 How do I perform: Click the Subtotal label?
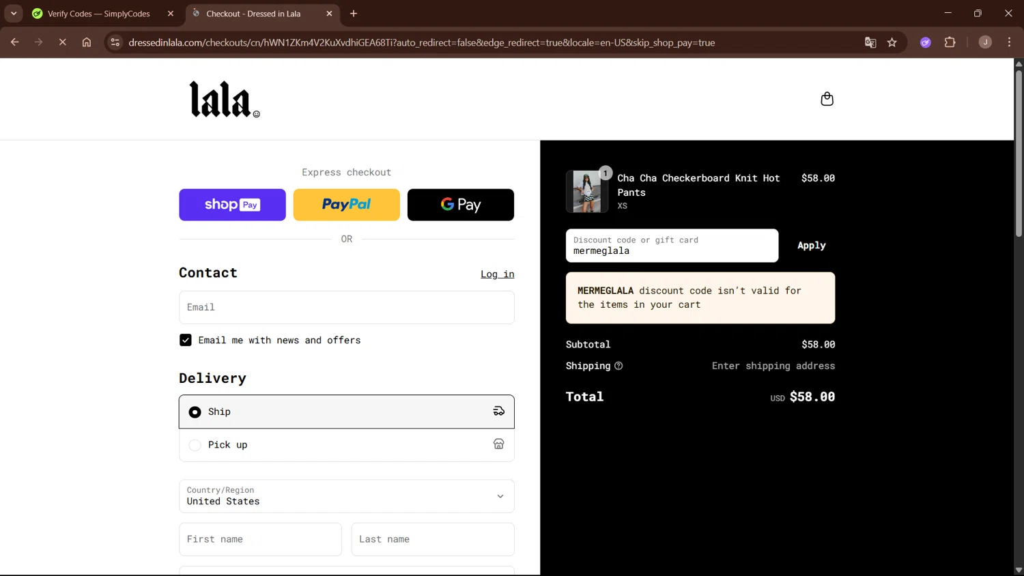[x=588, y=345]
